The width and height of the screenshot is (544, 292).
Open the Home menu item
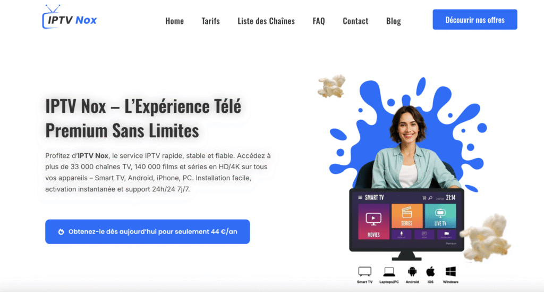(x=174, y=21)
